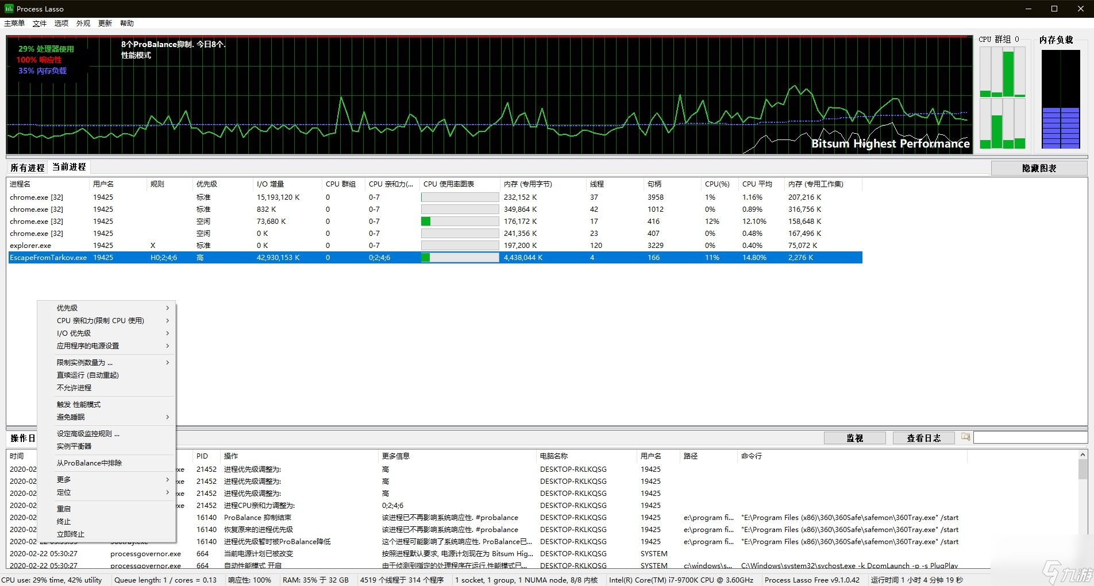Click the 隐藏图表 button

pos(1039,168)
